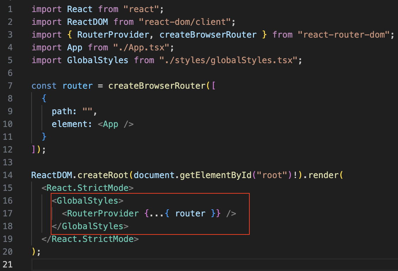Screen dimensions: 398x271
Task: Click the path property on line 9
Action: pos(62,111)
